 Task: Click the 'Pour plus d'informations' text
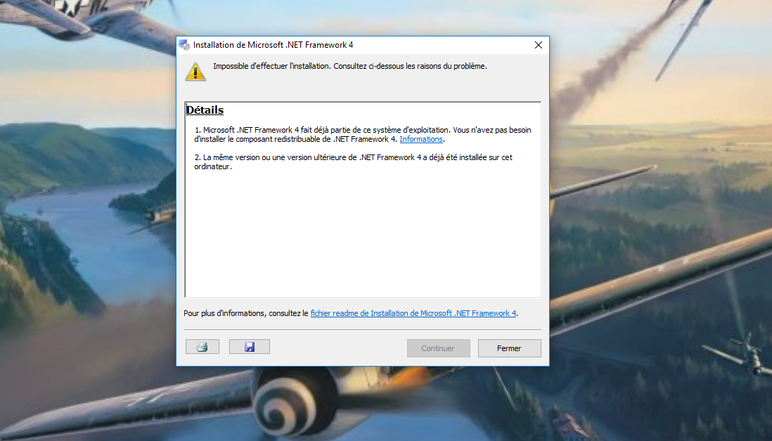point(245,313)
